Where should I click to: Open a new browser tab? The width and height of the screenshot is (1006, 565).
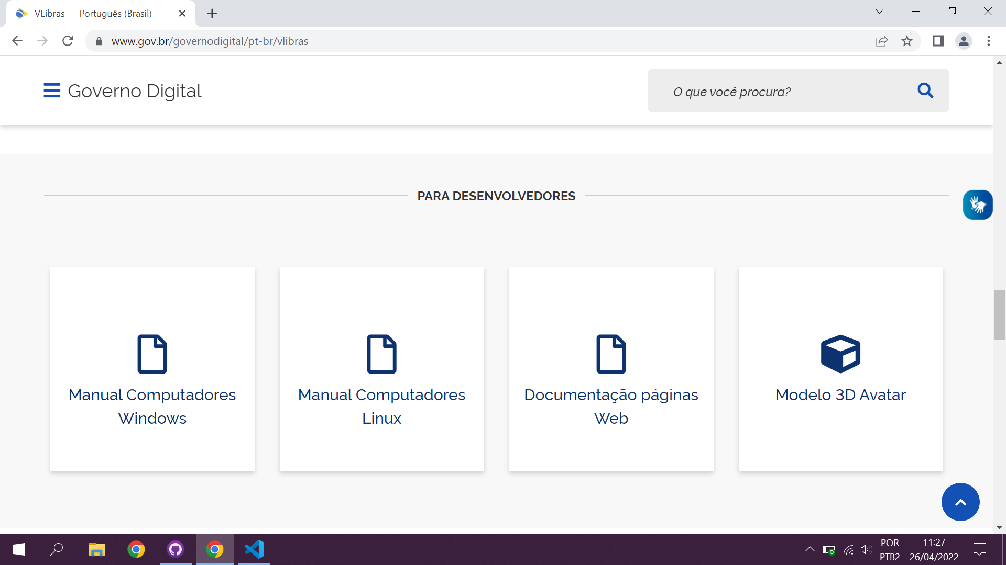pos(212,14)
